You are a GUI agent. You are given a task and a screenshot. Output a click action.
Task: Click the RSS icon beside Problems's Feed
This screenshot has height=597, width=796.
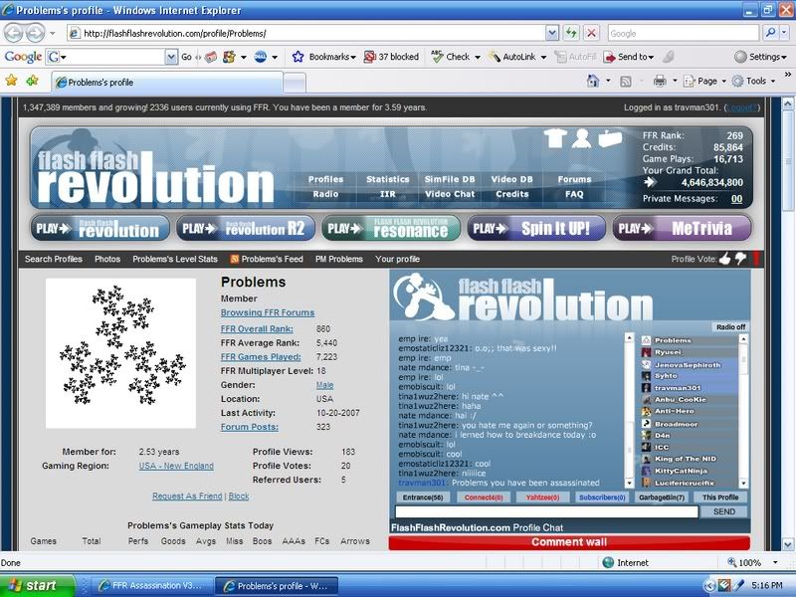pyautogui.click(x=235, y=260)
